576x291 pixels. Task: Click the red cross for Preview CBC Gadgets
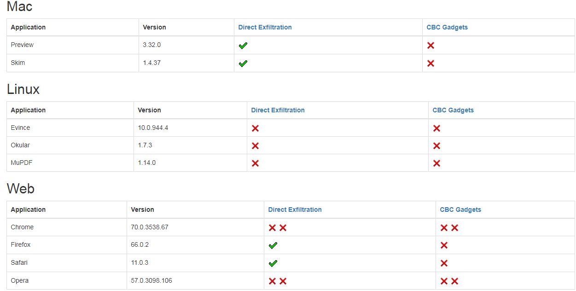pos(431,46)
